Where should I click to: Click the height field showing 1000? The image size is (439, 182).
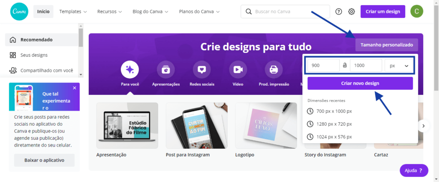coord(366,66)
